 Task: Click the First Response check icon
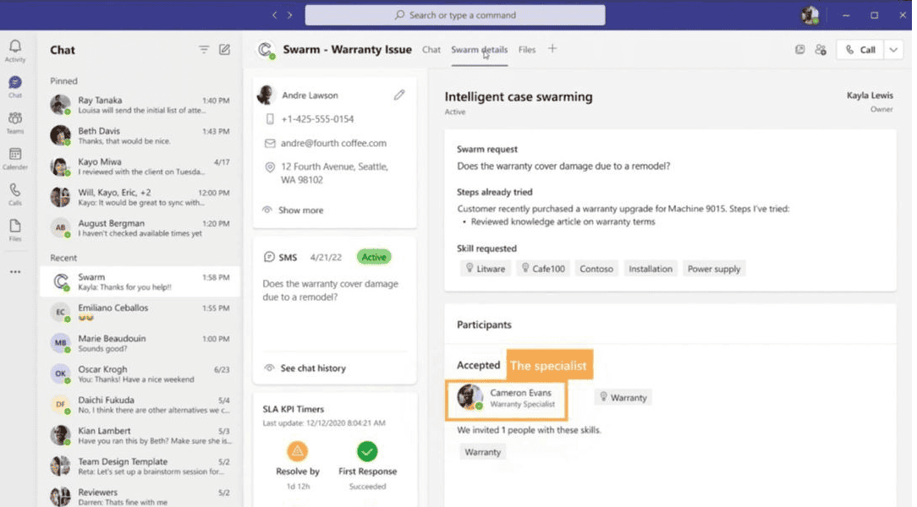coord(367,451)
